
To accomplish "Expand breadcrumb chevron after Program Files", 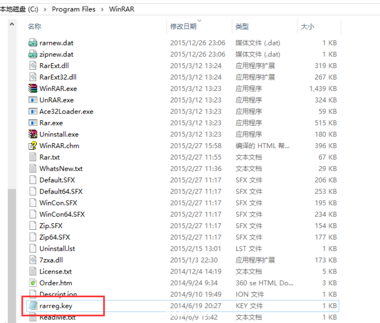I will pos(102,9).
